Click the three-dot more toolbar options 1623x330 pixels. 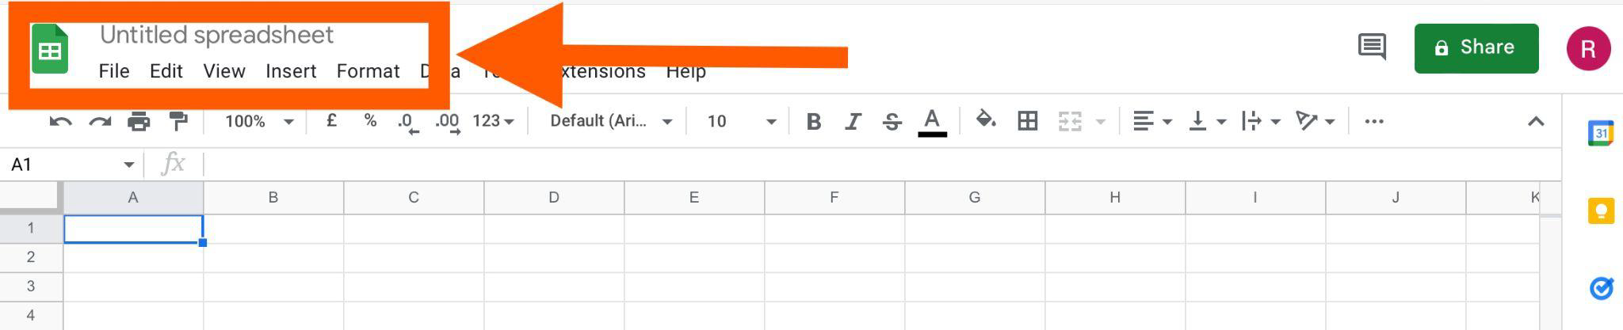click(x=1374, y=121)
